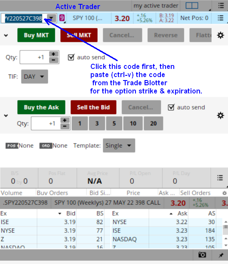Select the NYSE bid row with size 77

click(x=55, y=231)
